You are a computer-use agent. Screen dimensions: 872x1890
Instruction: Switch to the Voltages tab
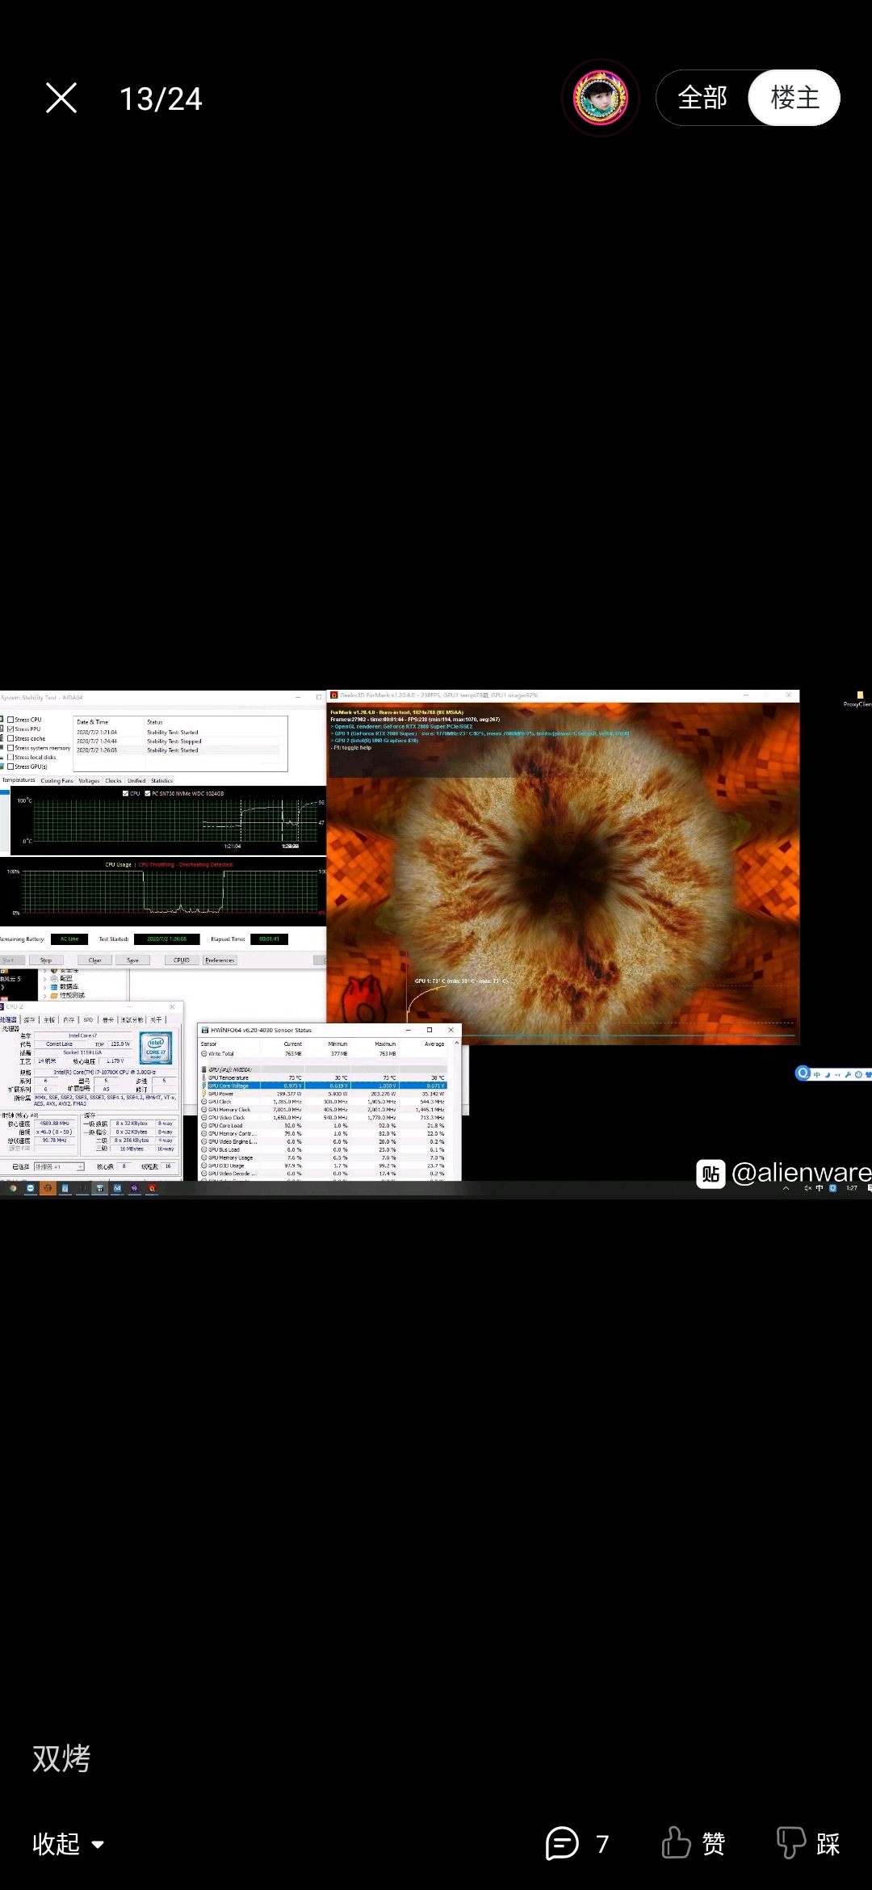(x=89, y=781)
